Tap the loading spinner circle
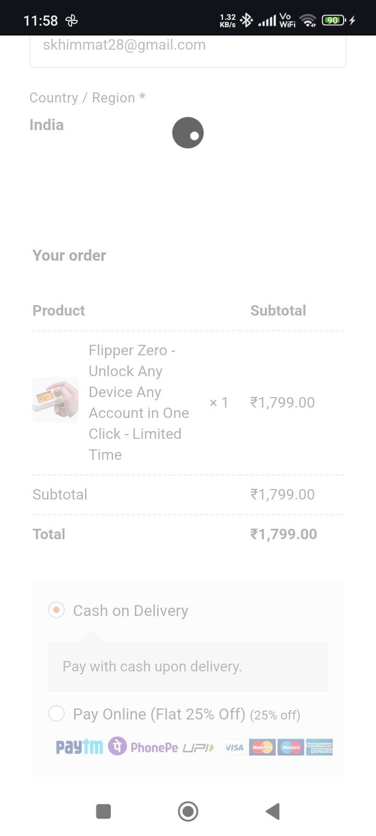The width and height of the screenshot is (376, 836). [188, 133]
